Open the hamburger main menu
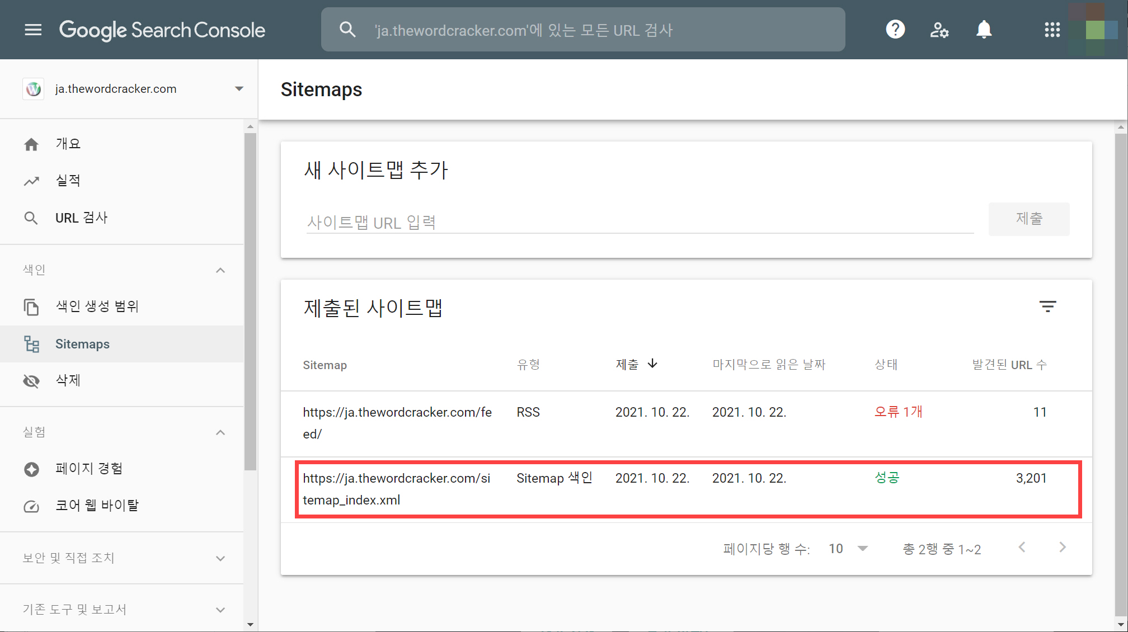Screen dimensions: 1128x632 point(33,30)
